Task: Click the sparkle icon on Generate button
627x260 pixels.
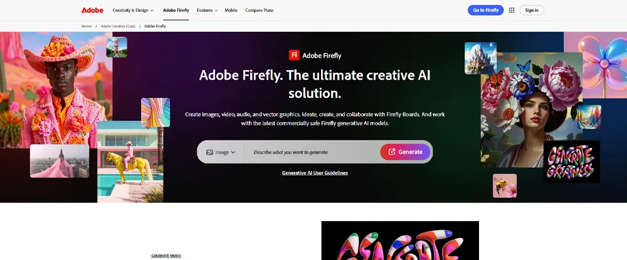Action: point(392,152)
